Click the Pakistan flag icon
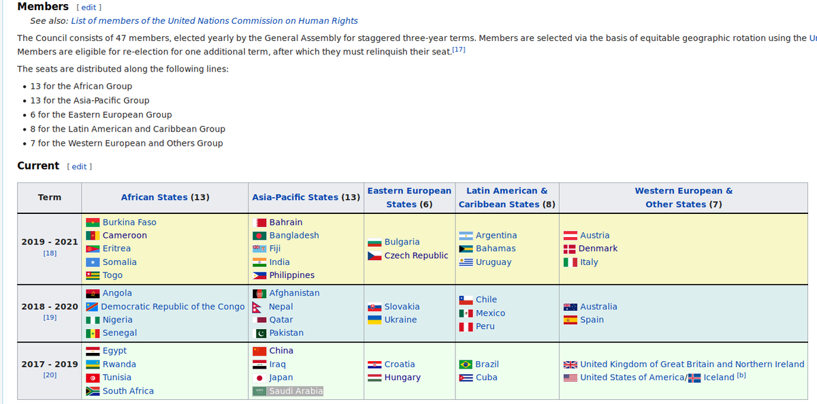The width and height of the screenshot is (817, 404). tap(259, 333)
